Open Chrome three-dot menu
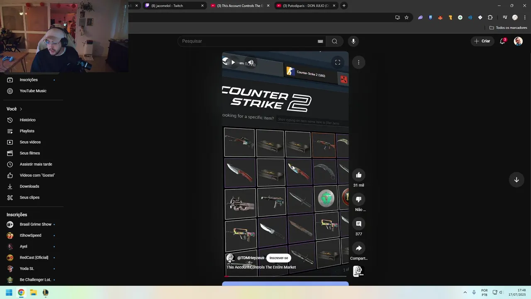Screen dimensions: 531x299 click(x=525, y=17)
